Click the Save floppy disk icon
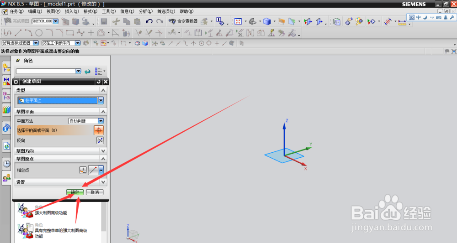This screenshot has height=243, width=457. coord(104,21)
